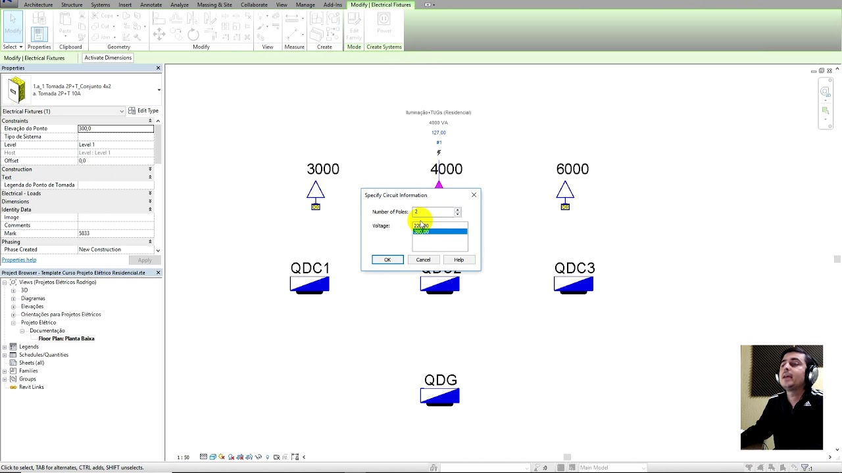Click Cancel in Specify Circuit Information
Image resolution: width=842 pixels, height=473 pixels.
pos(423,259)
